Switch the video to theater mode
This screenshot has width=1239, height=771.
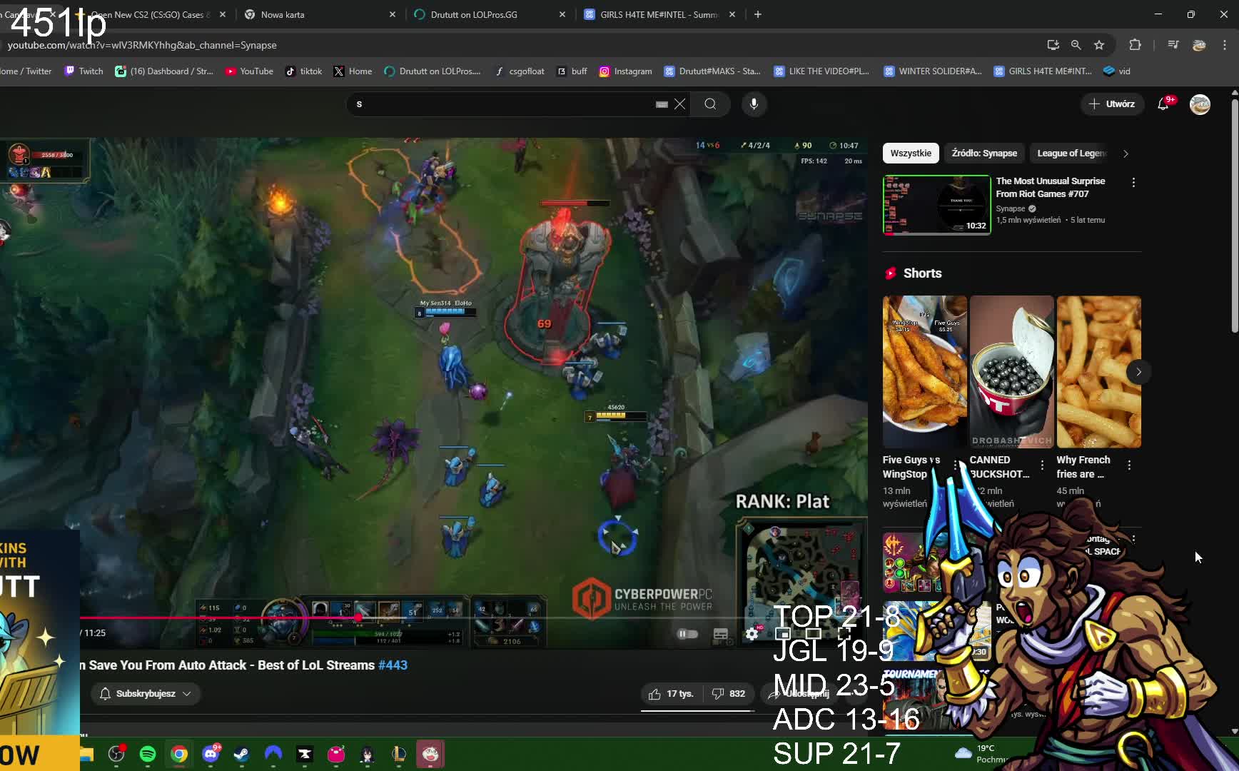[x=813, y=634]
